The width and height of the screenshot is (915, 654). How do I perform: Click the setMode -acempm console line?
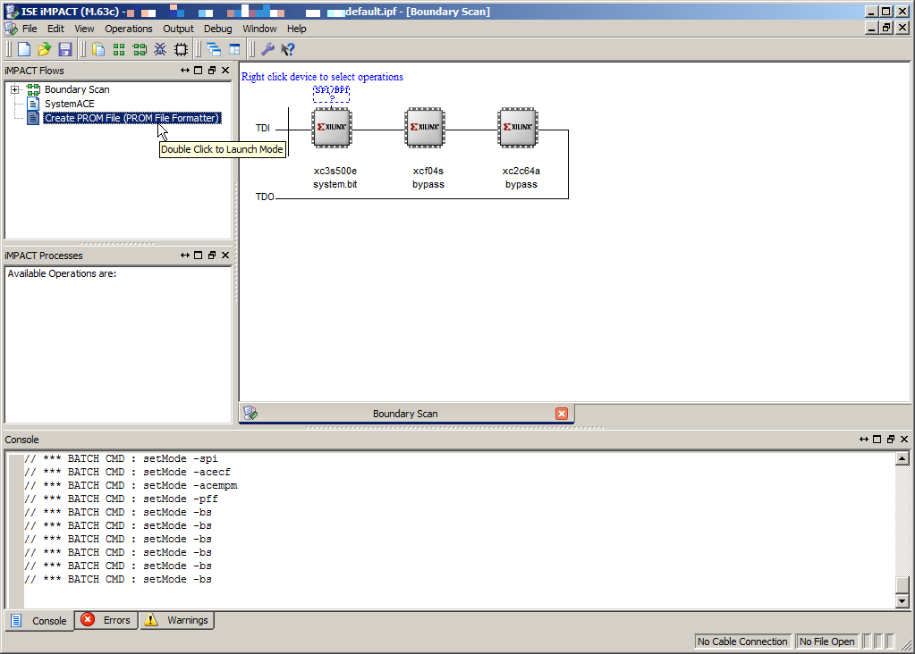[x=131, y=485]
